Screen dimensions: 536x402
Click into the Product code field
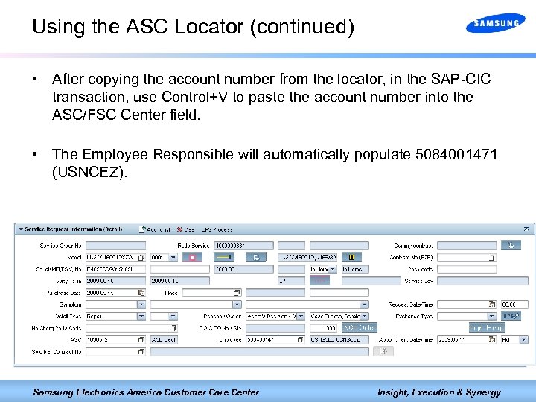coord(467,269)
